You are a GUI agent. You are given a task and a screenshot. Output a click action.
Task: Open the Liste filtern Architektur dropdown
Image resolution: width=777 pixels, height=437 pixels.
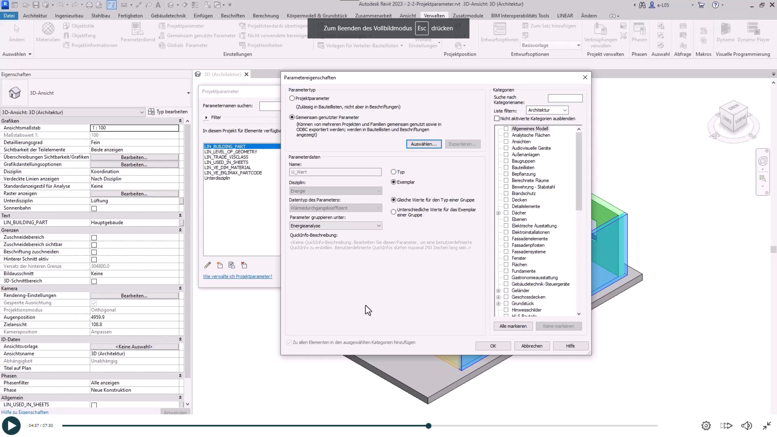547,111
